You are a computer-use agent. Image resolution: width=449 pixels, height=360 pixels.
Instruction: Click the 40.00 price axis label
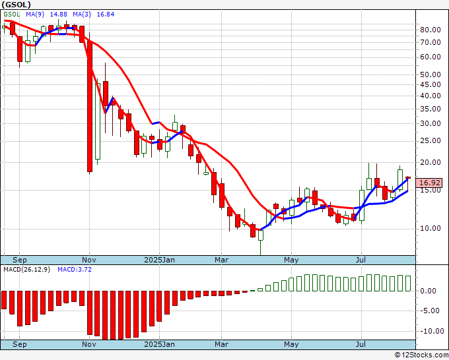(430, 96)
